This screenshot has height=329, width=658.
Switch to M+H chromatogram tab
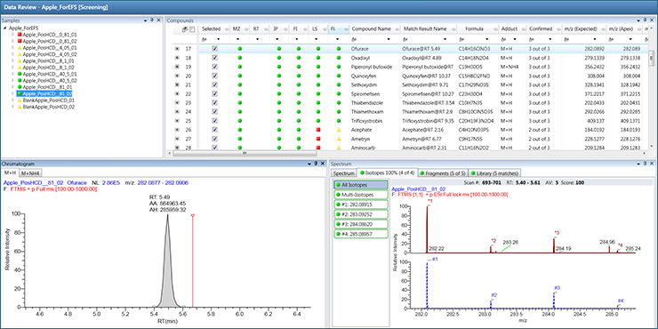(11, 173)
